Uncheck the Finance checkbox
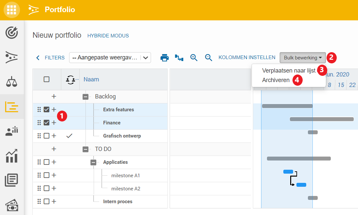The image size is (358, 215). (x=47, y=122)
